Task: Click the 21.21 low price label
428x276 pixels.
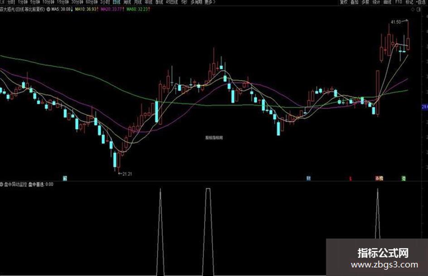Action: pos(127,174)
